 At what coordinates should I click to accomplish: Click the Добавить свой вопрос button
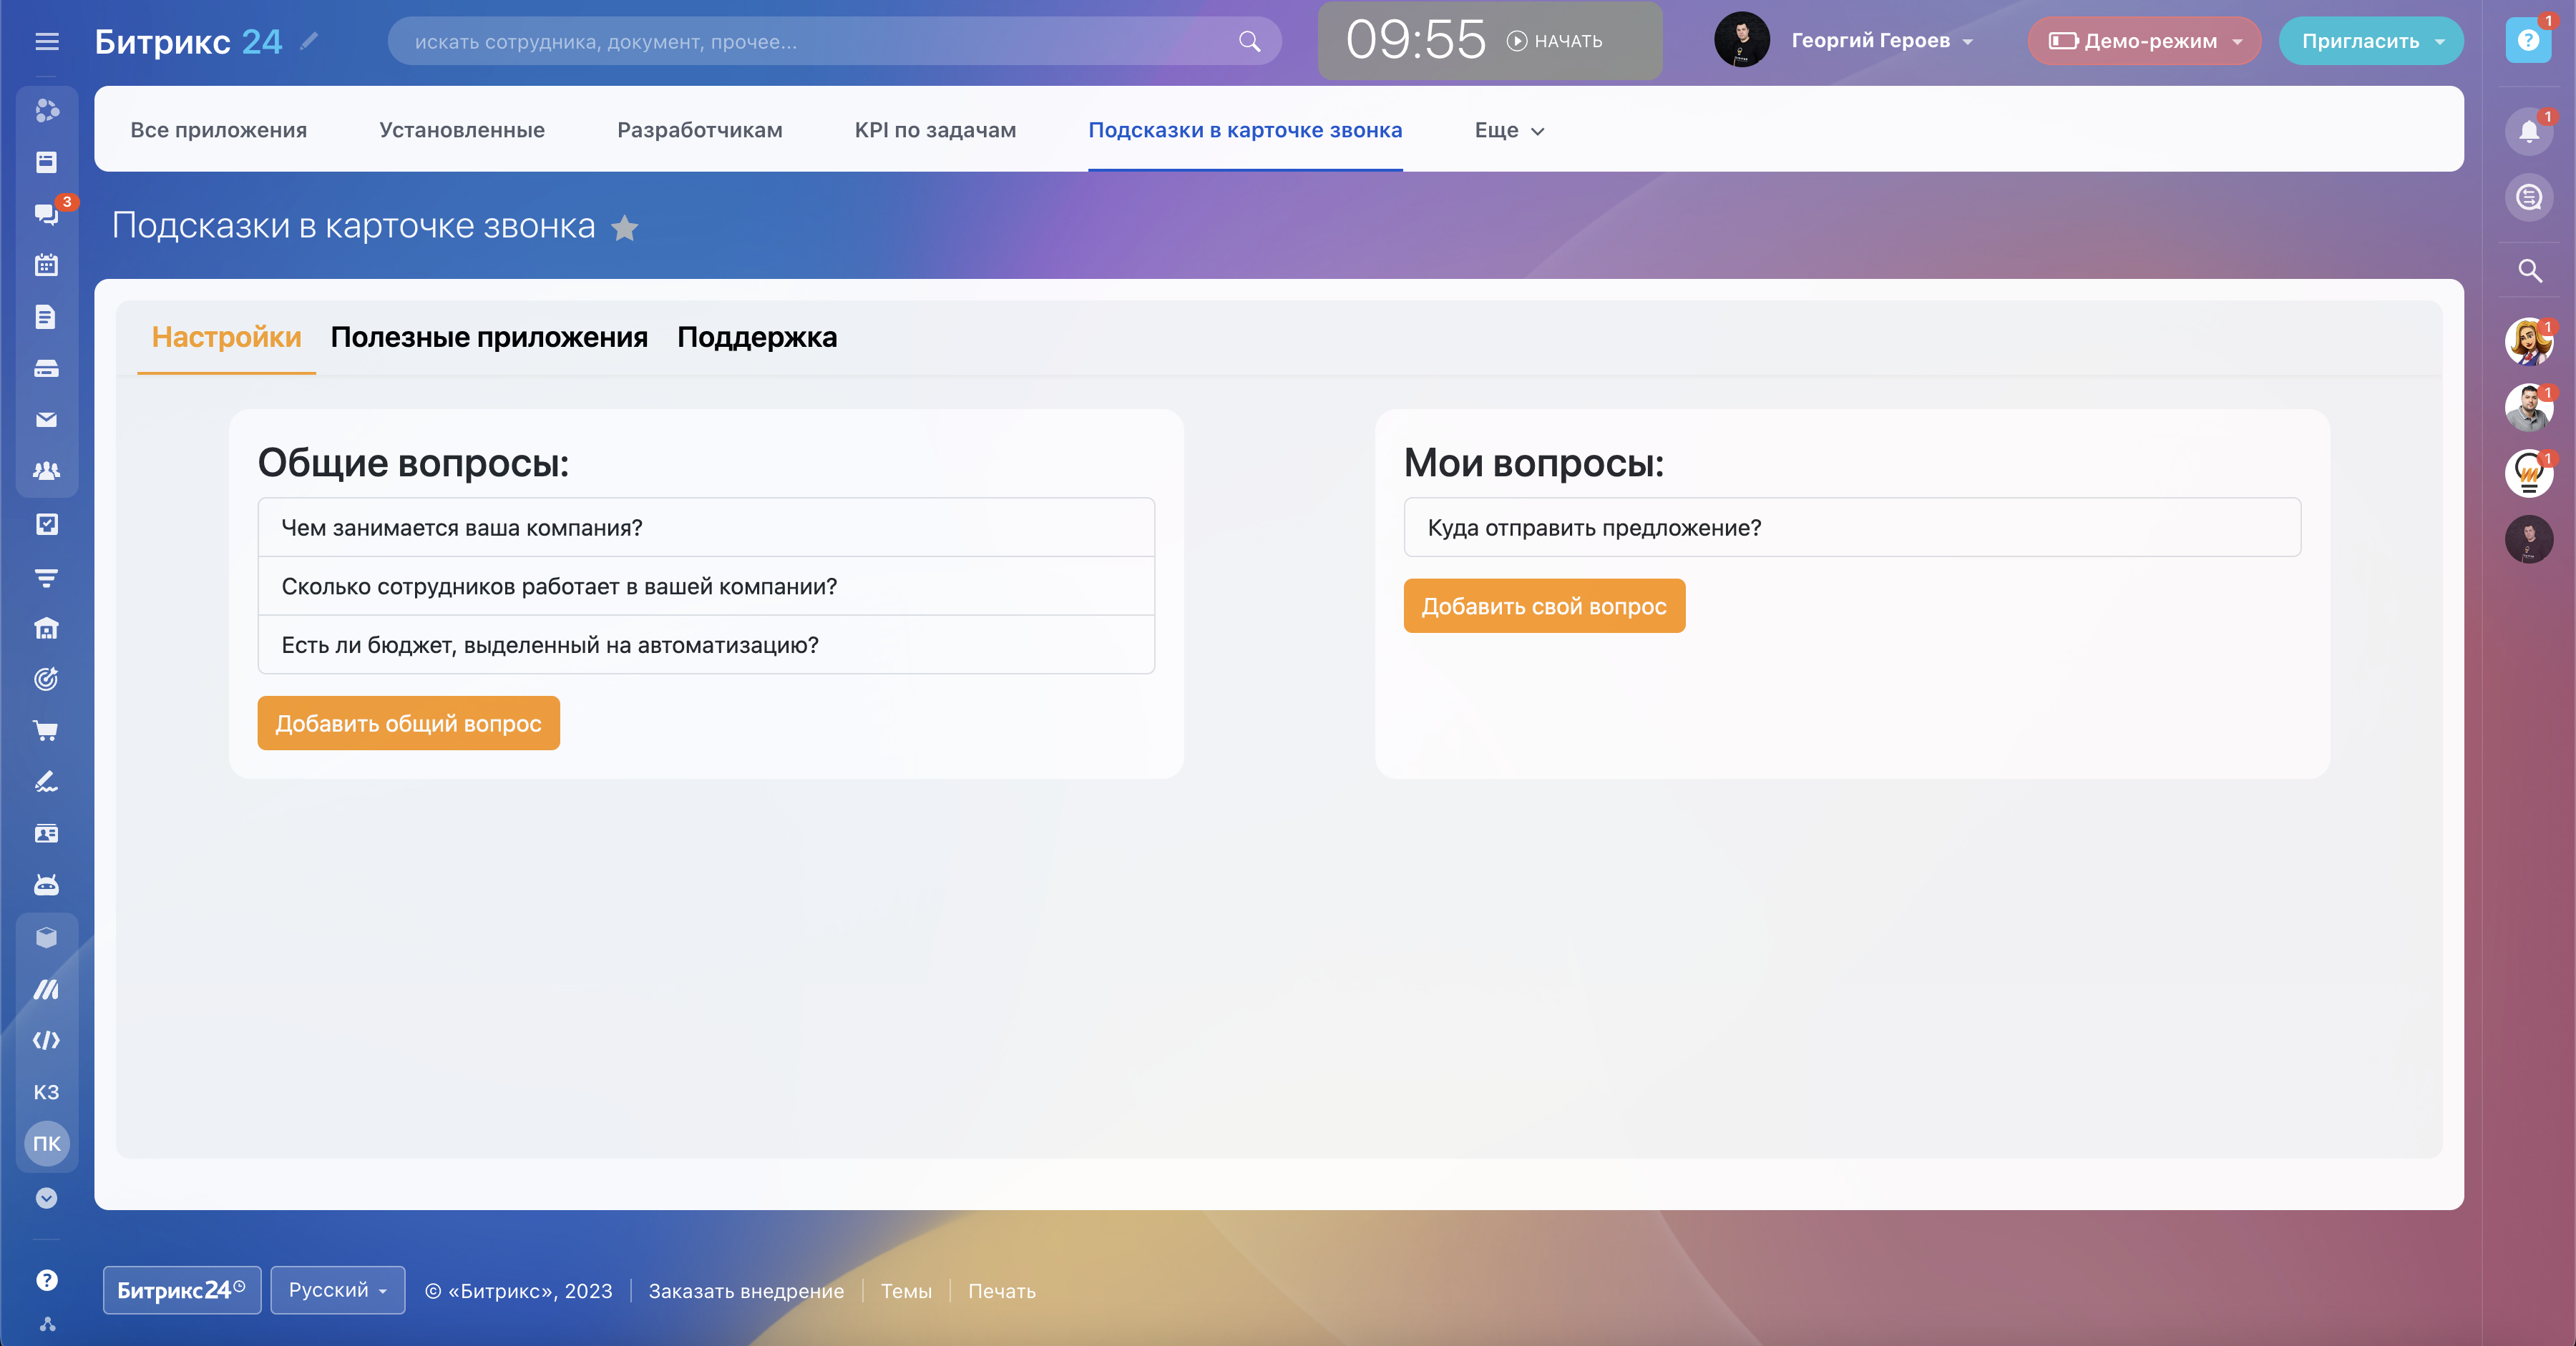1543,606
